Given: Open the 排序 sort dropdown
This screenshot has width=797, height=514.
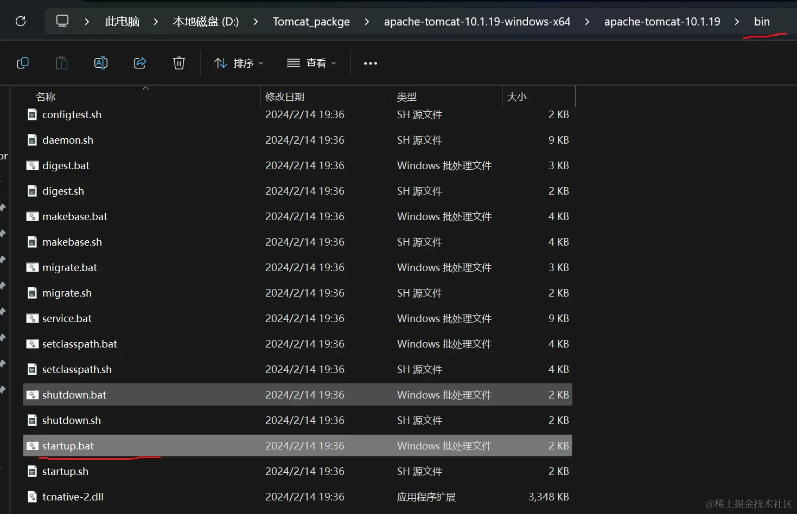Looking at the screenshot, I should point(239,63).
